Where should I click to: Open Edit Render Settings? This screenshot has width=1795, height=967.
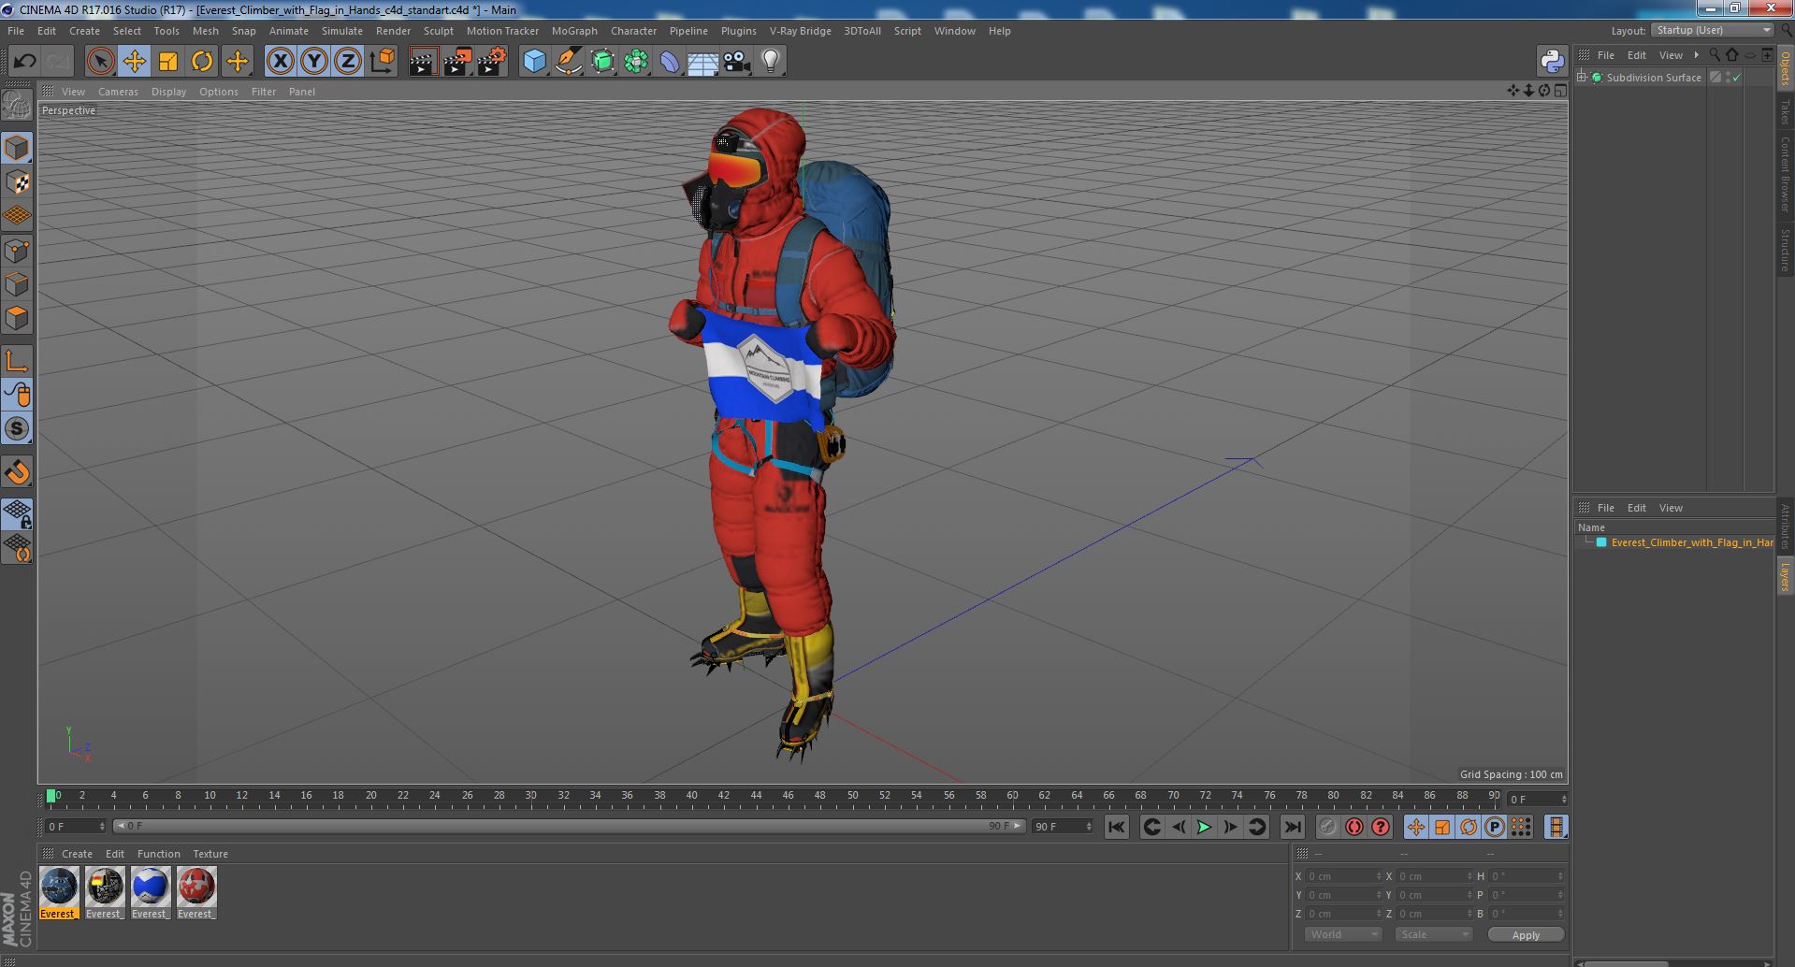click(x=492, y=62)
